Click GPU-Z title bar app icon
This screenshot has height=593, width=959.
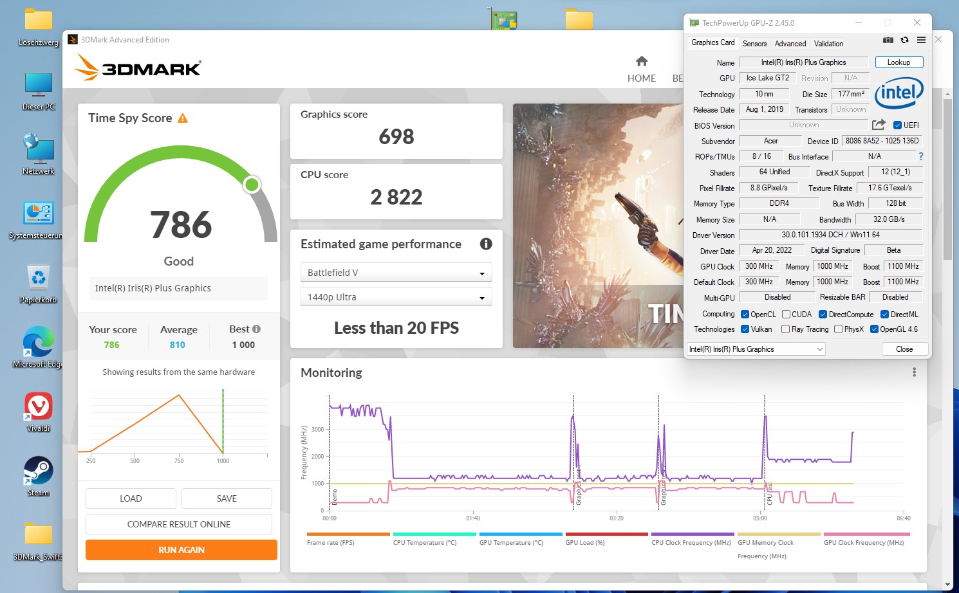694,23
